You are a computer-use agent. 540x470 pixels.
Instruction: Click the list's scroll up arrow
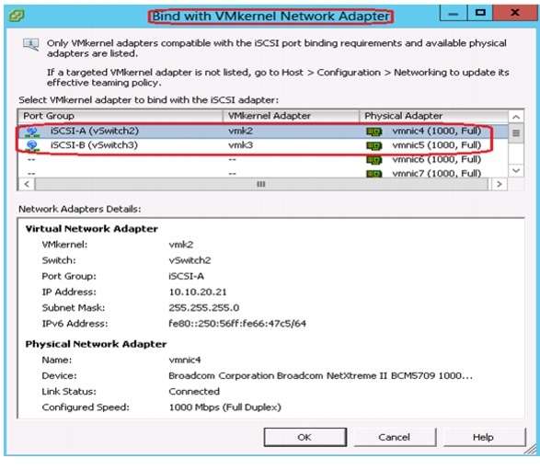pos(516,117)
